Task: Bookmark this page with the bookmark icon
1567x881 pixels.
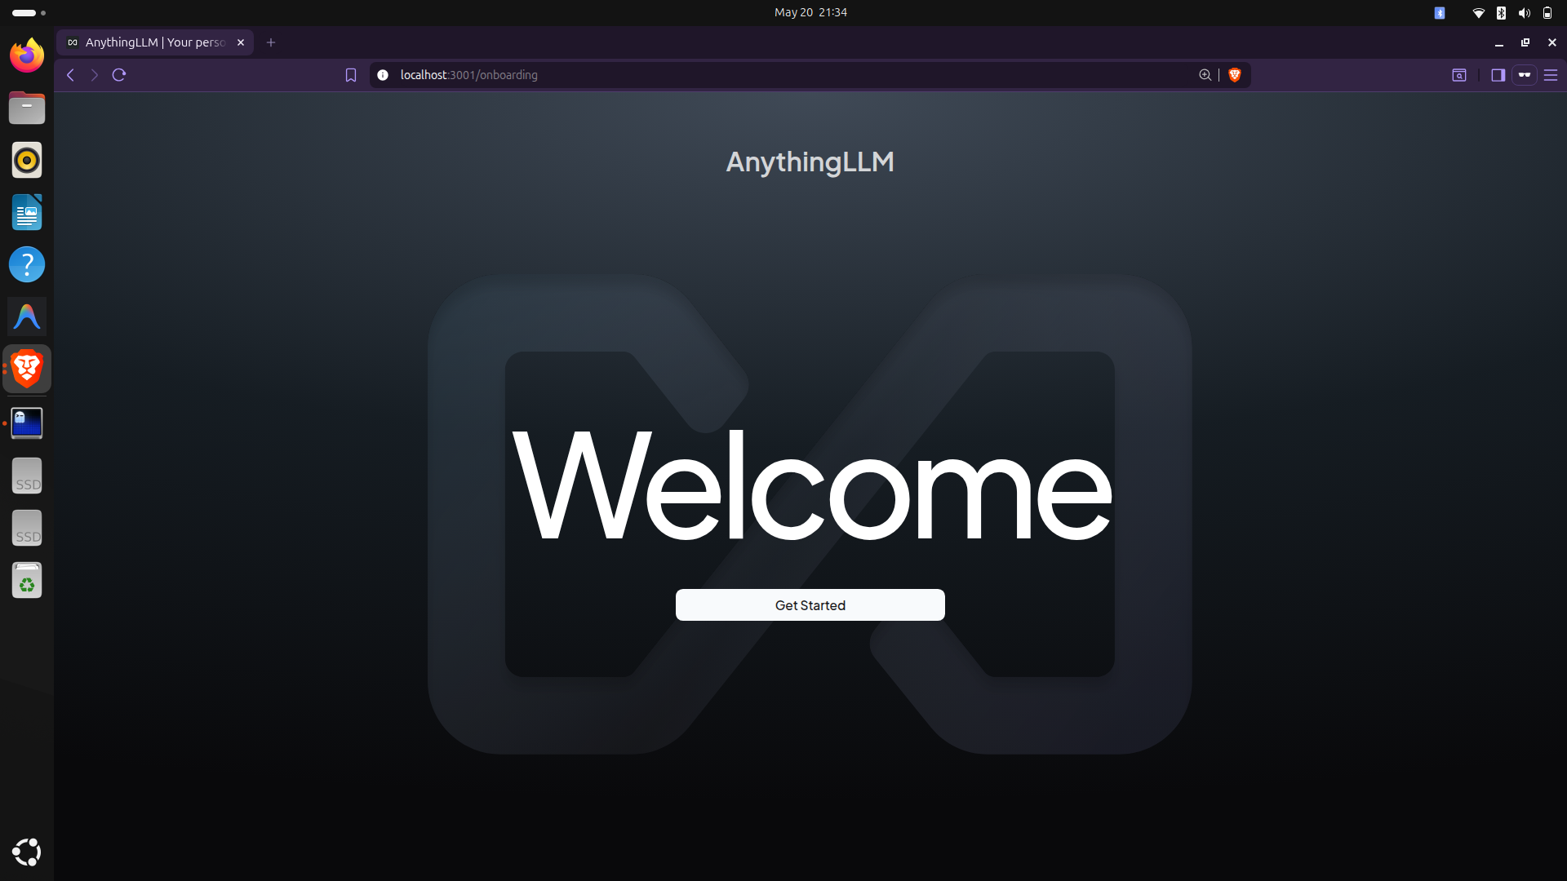Action: click(x=351, y=75)
